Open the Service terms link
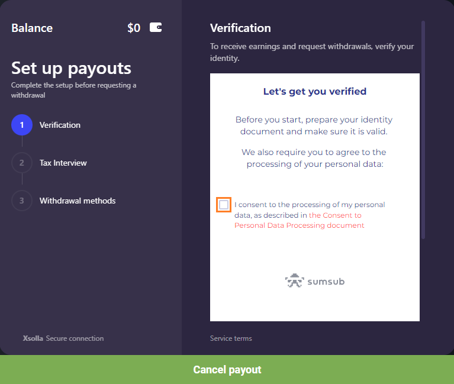 click(x=231, y=338)
